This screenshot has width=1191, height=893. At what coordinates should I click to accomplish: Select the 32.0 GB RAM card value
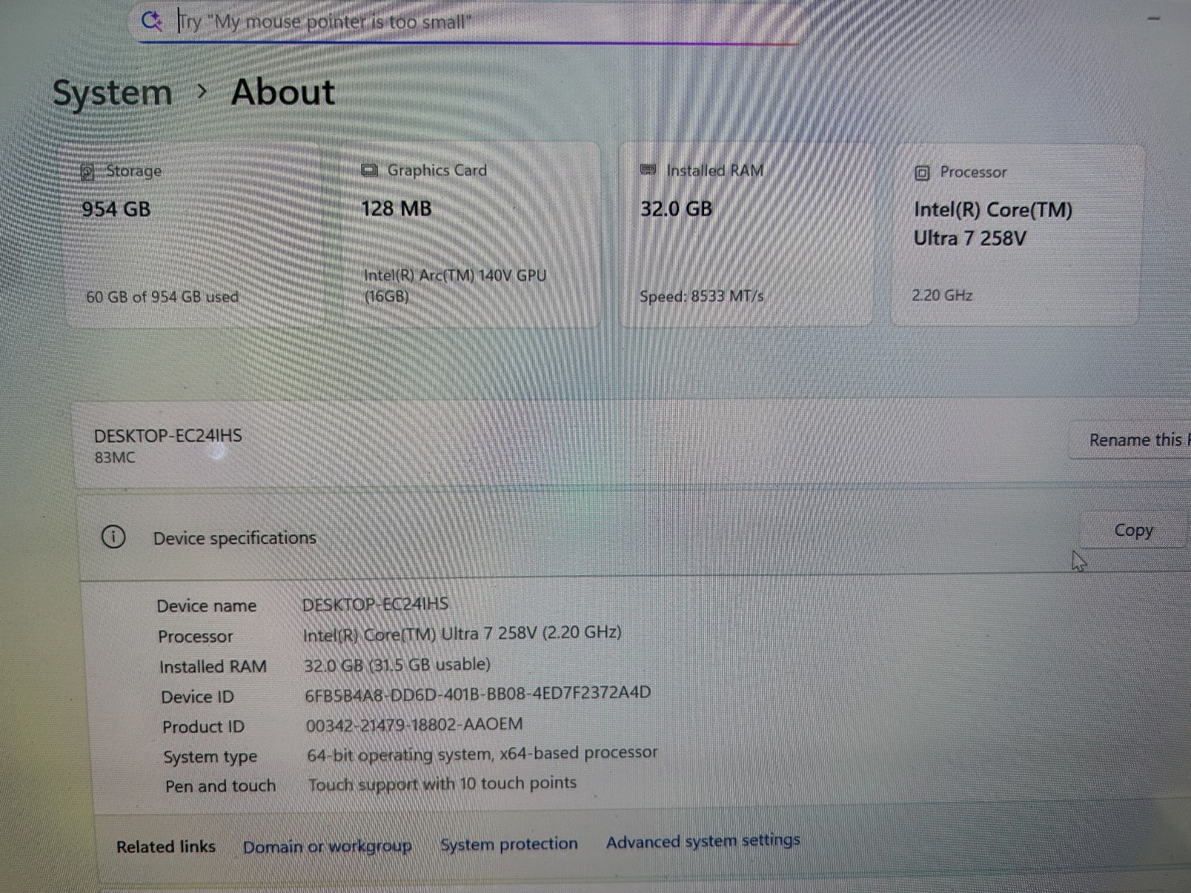(x=676, y=208)
